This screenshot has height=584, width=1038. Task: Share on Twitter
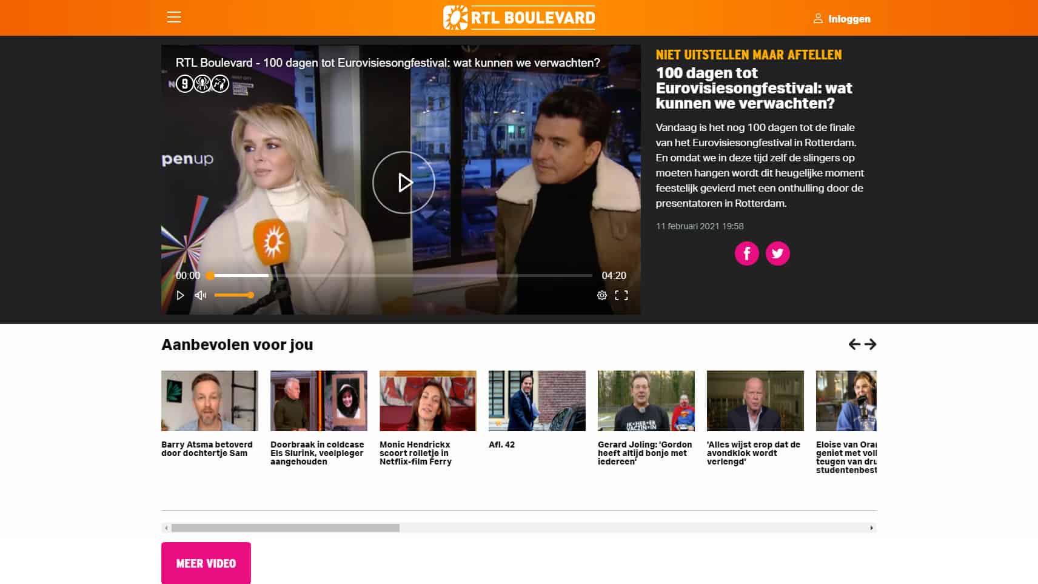coord(778,253)
